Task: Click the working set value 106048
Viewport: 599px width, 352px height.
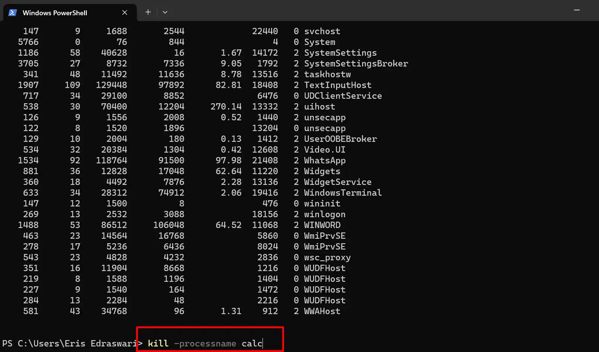Action: [169, 225]
